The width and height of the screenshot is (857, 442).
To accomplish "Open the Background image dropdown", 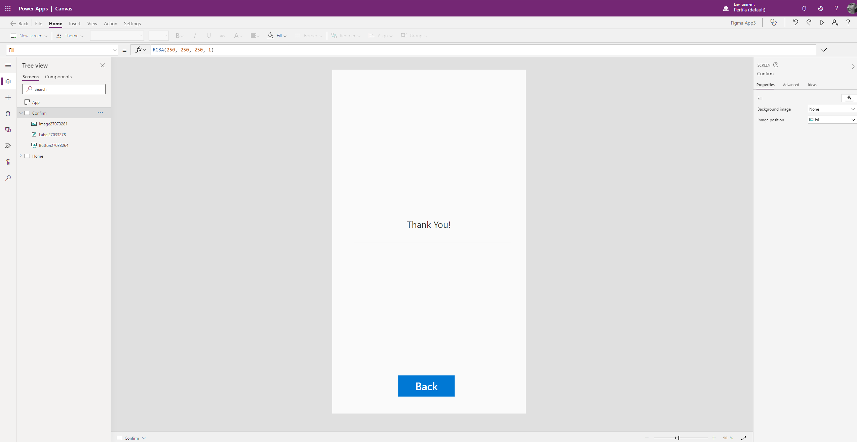I will pos(832,109).
